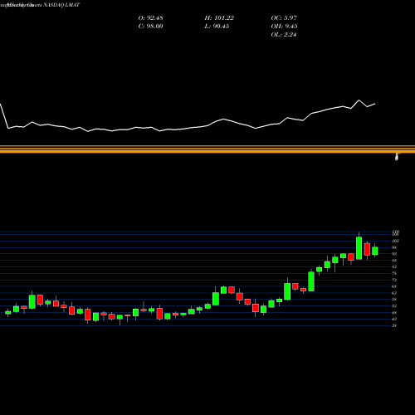Screen dimensions: 415x415
Task: Select the low value L: 90.45
Action: [x=217, y=27]
